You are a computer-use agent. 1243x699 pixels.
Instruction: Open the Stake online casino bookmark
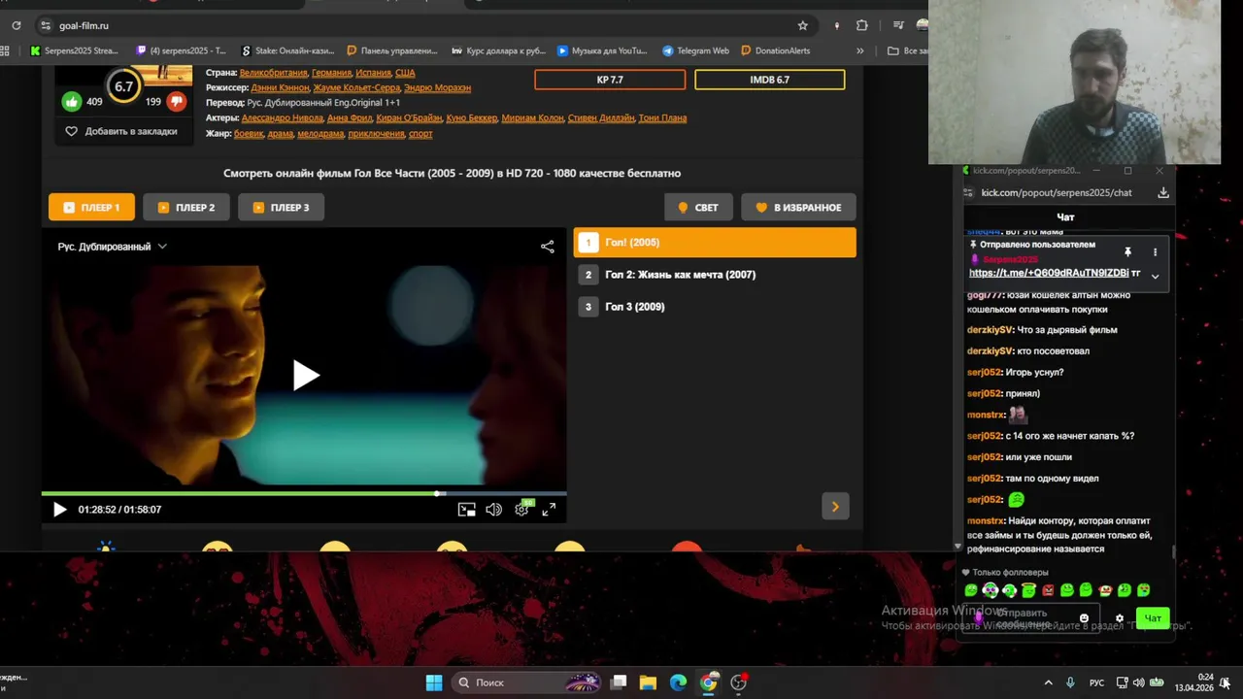(x=289, y=50)
